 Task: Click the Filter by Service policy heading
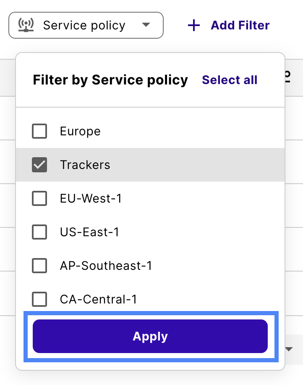pos(110,80)
